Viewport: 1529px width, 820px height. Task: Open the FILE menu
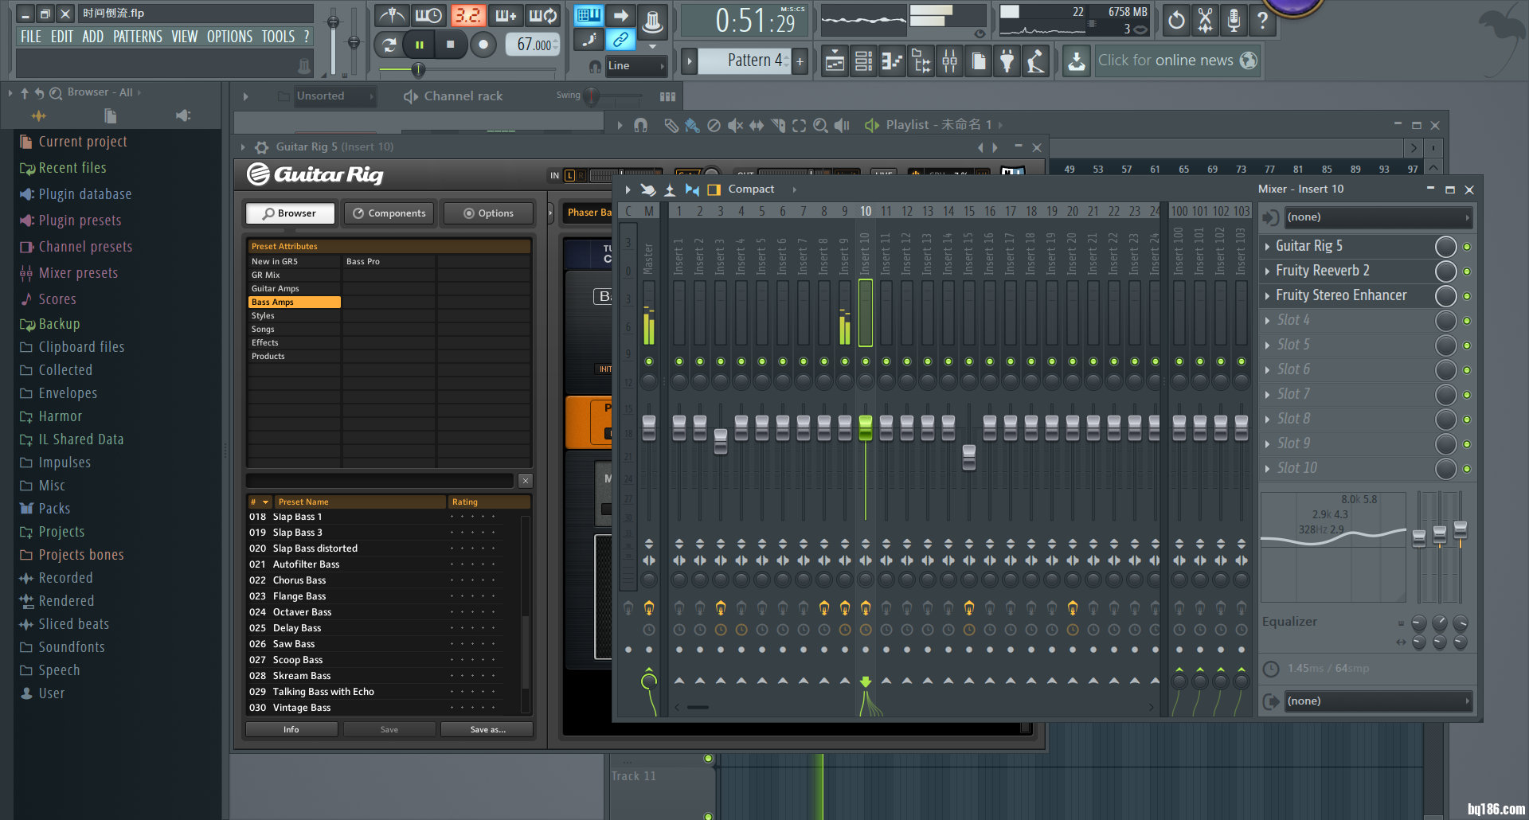click(x=31, y=37)
